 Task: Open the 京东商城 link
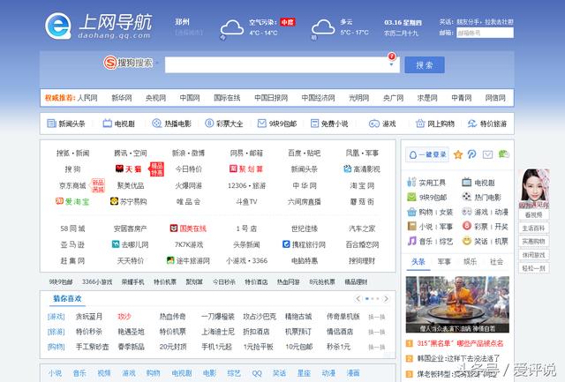coord(72,185)
